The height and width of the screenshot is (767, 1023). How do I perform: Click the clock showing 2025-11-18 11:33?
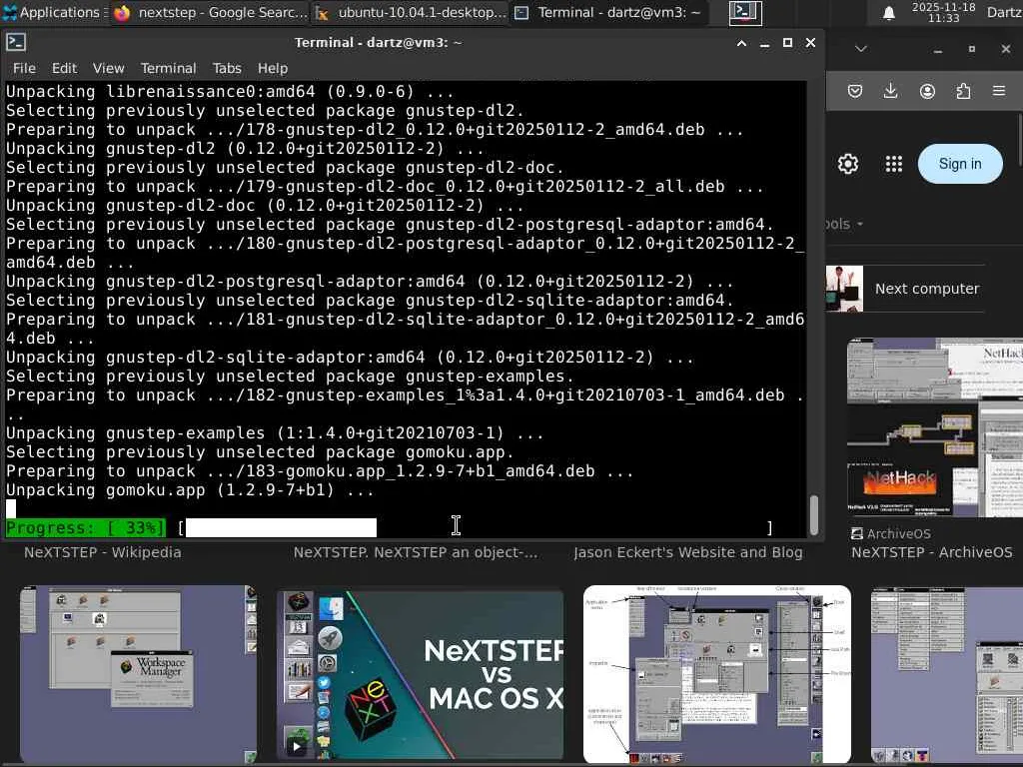coord(943,12)
